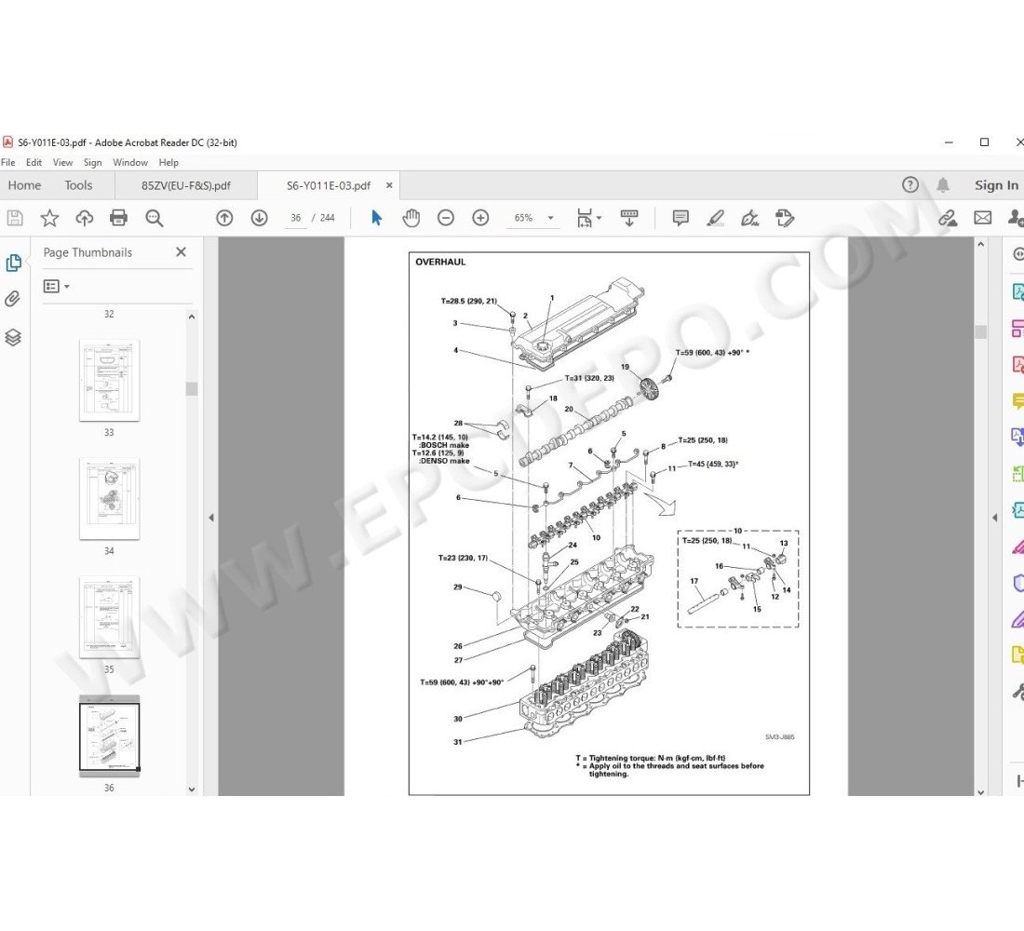The image size is (1024, 931).
Task: Open the File menu
Action: click(x=7, y=162)
